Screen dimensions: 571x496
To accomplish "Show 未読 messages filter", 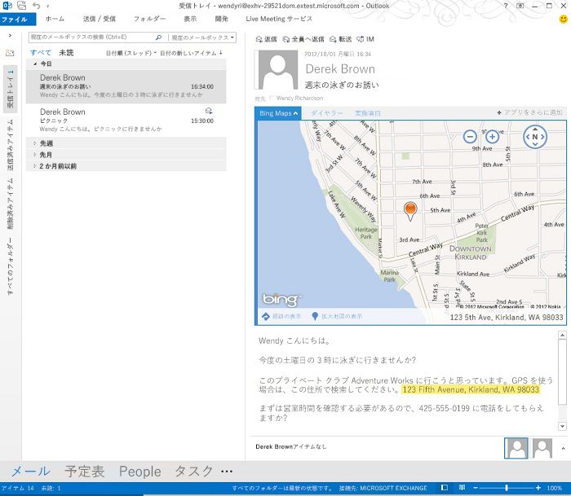I will (x=66, y=53).
